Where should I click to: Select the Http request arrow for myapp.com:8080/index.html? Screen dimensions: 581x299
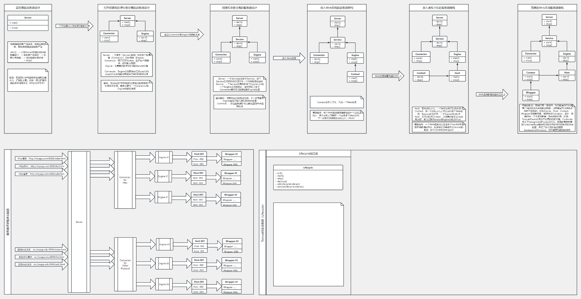coord(41,158)
